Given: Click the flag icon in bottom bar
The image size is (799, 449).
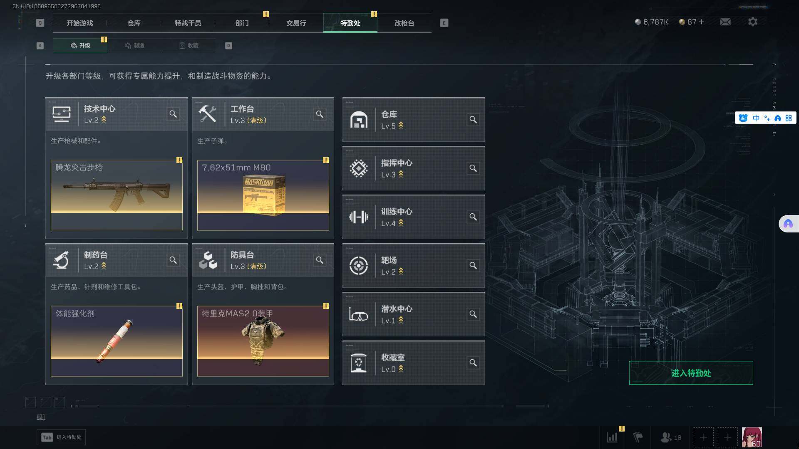Looking at the screenshot, I should pyautogui.click(x=638, y=437).
